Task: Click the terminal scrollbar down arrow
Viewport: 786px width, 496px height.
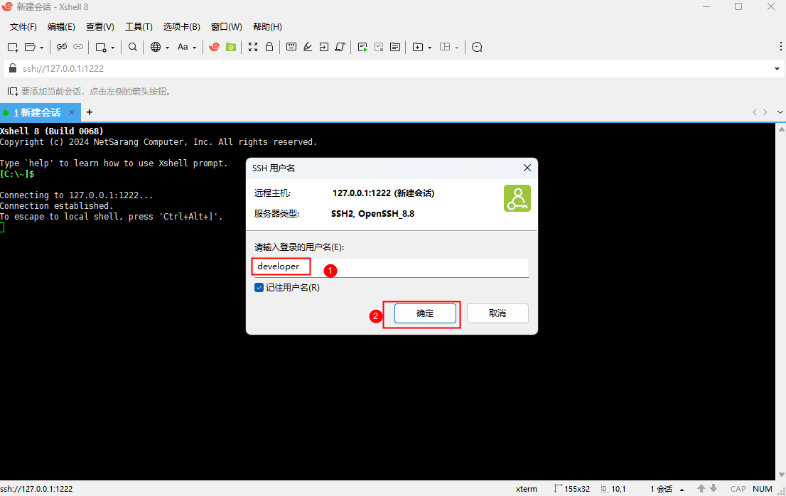Action: click(781, 474)
